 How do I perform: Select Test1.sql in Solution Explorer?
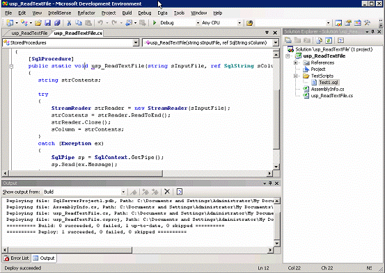(x=329, y=83)
